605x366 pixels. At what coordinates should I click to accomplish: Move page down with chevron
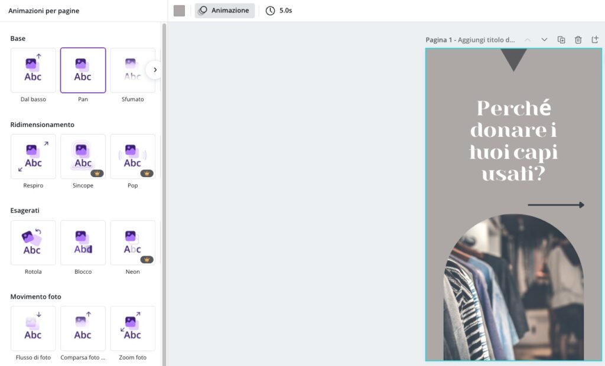(x=544, y=40)
